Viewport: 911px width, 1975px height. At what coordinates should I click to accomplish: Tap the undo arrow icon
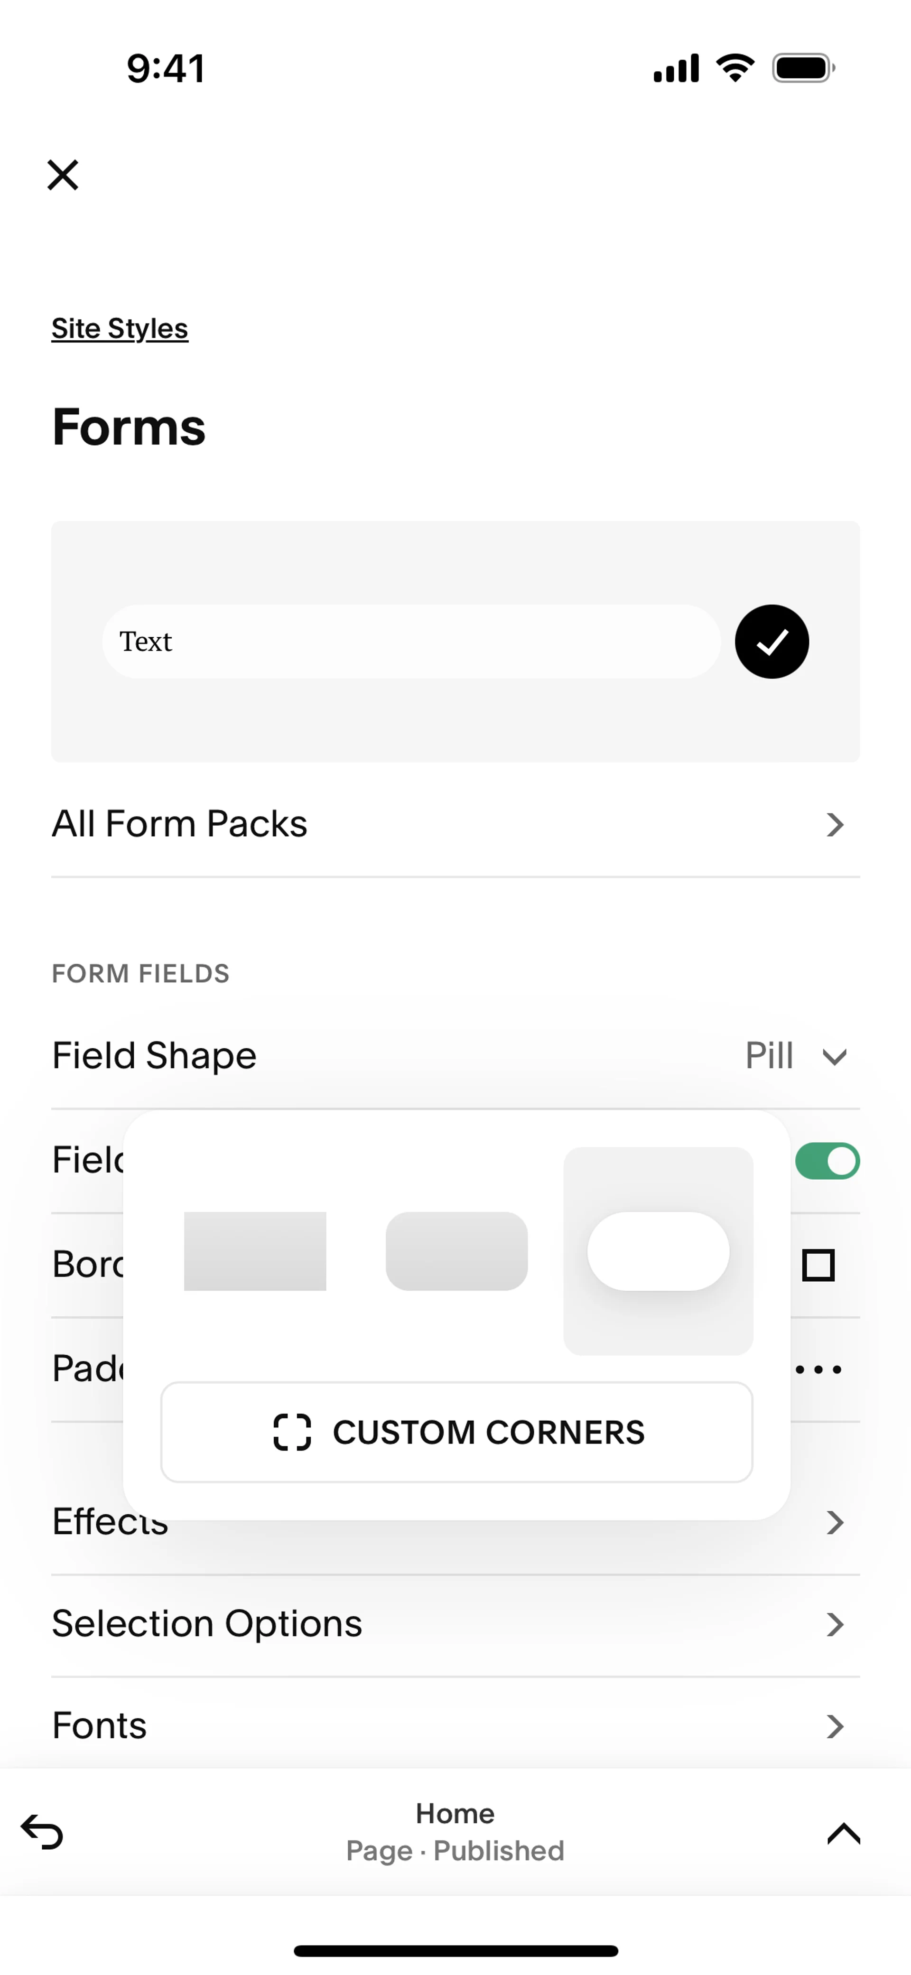tap(42, 1832)
